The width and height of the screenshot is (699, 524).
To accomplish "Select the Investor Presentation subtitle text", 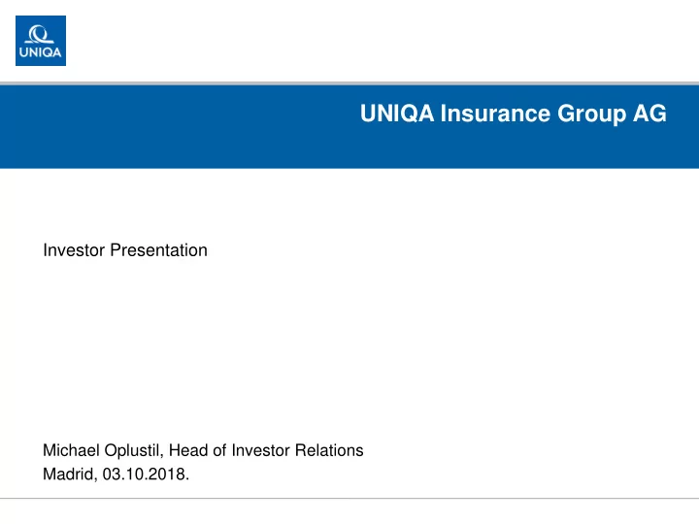I will 125,250.
